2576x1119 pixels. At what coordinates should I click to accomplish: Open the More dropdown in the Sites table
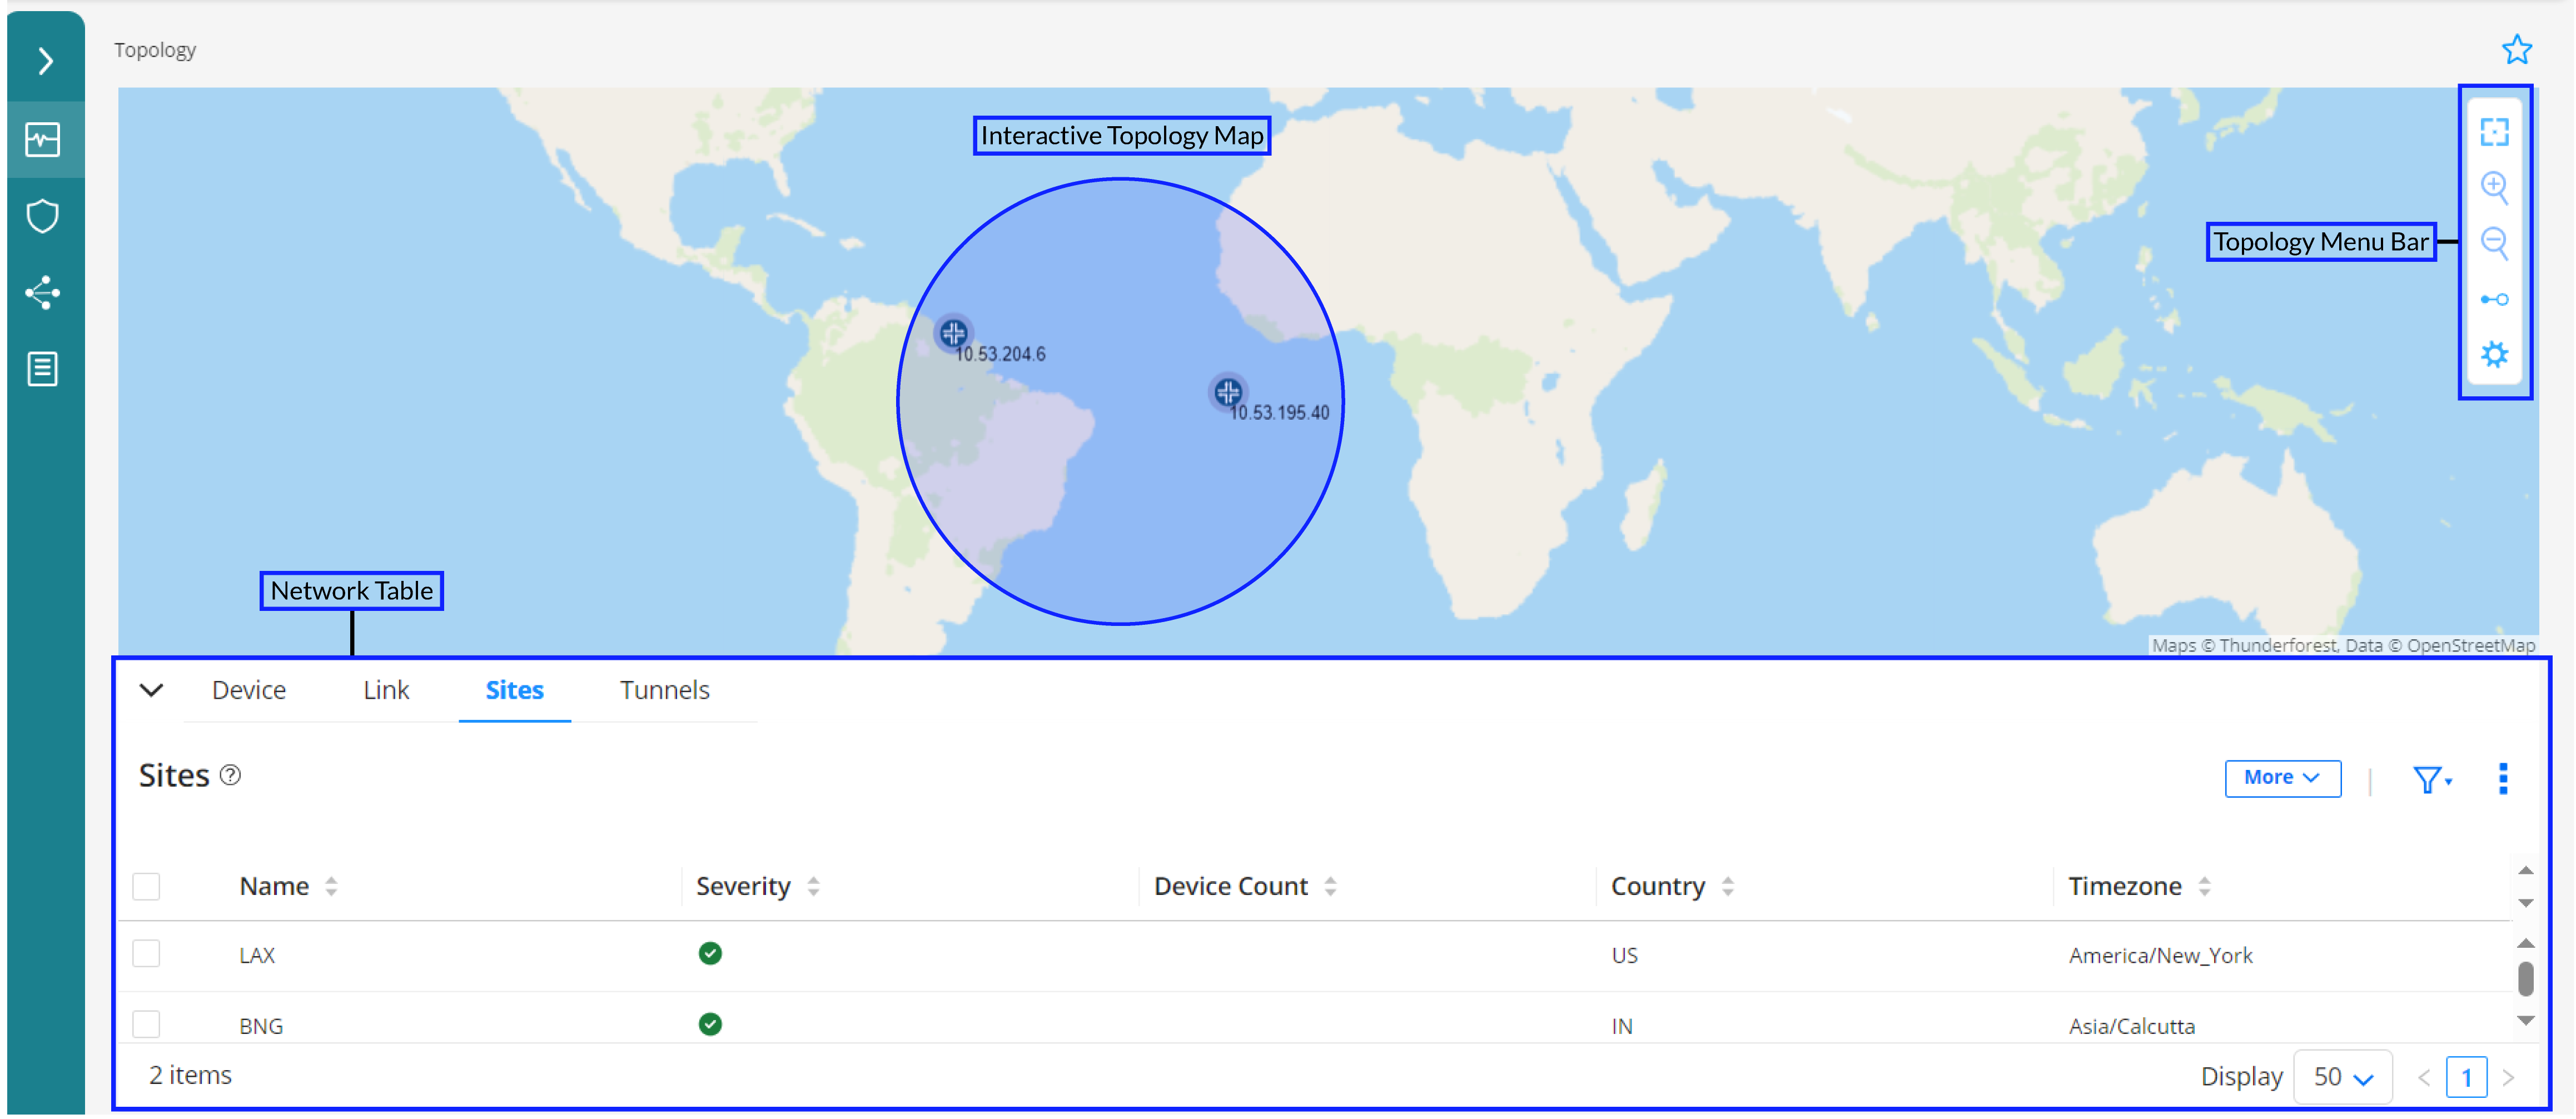2282,777
